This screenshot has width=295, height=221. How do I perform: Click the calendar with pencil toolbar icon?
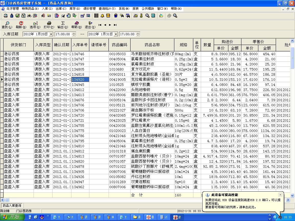click(82, 16)
